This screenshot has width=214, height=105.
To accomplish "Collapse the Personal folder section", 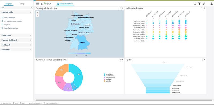I will [x=16, y=12].
